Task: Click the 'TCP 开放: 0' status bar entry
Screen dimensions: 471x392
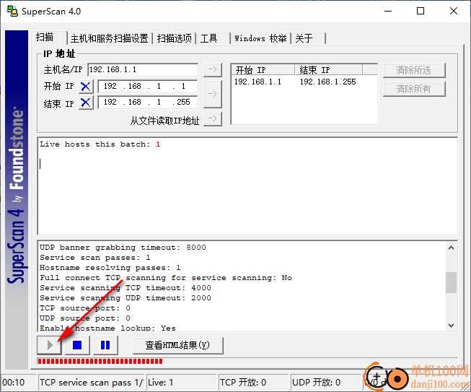Action: (253, 383)
